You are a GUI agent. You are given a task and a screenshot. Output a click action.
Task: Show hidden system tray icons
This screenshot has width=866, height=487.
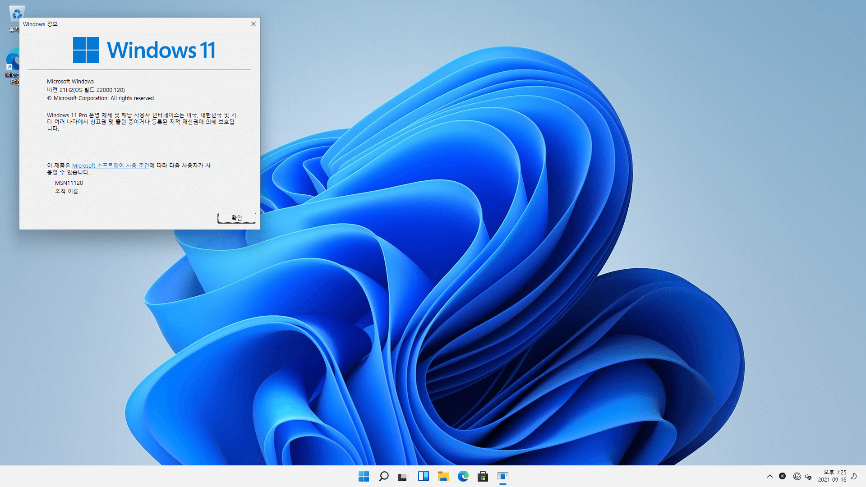770,476
